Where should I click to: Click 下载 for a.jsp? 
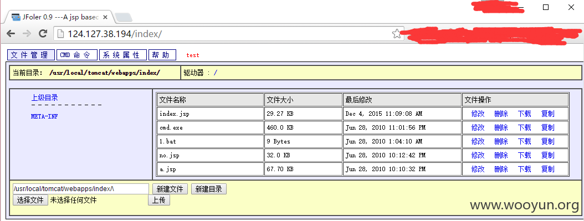524,169
